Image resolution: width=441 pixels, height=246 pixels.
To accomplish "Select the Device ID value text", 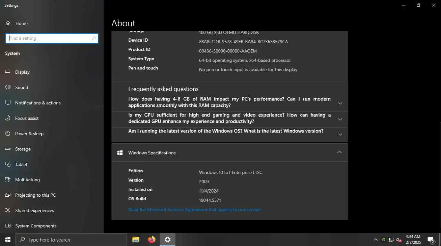I will pyautogui.click(x=243, y=42).
